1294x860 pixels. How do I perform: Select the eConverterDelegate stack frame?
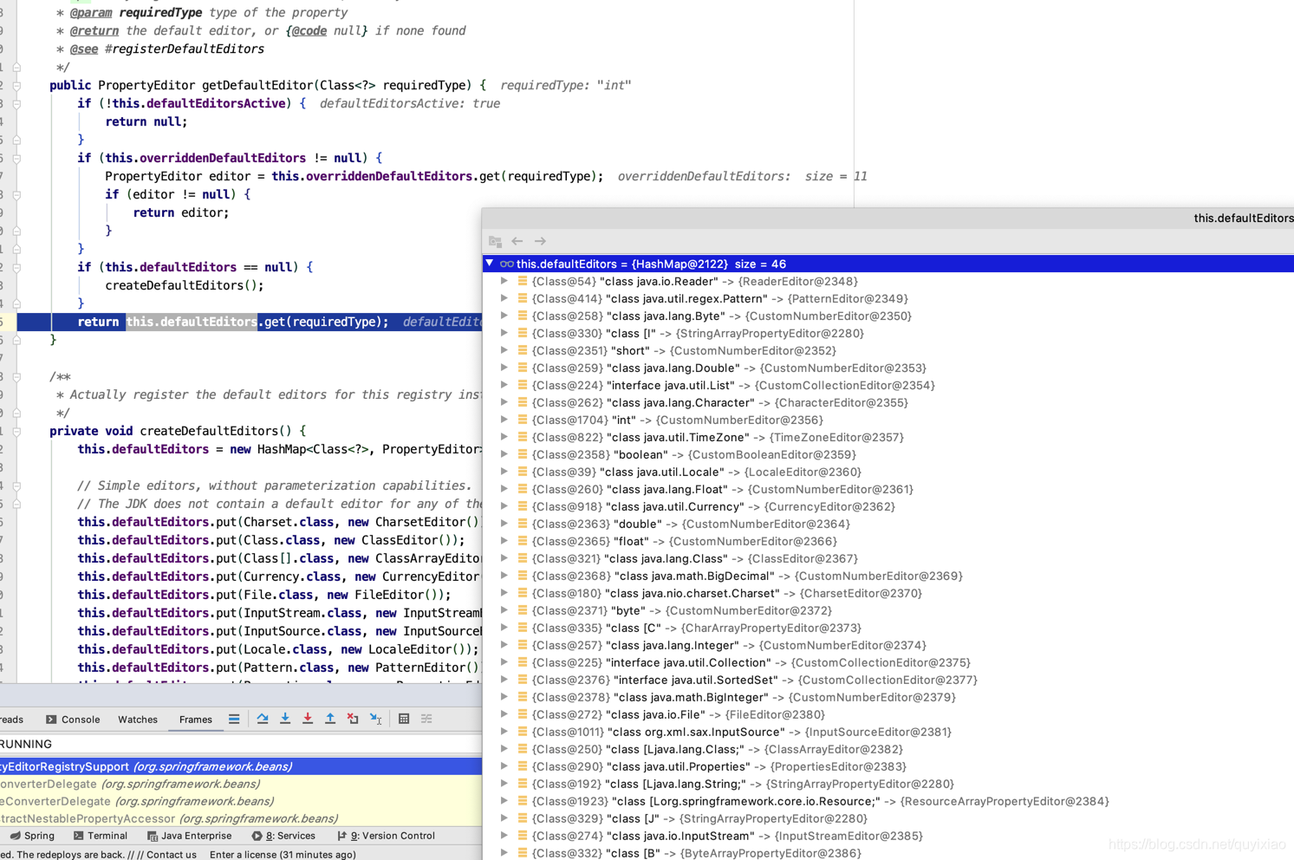coord(241,801)
